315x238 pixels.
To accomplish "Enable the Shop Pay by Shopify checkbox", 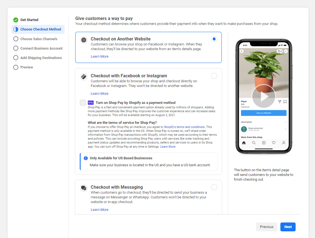I will [83, 103].
